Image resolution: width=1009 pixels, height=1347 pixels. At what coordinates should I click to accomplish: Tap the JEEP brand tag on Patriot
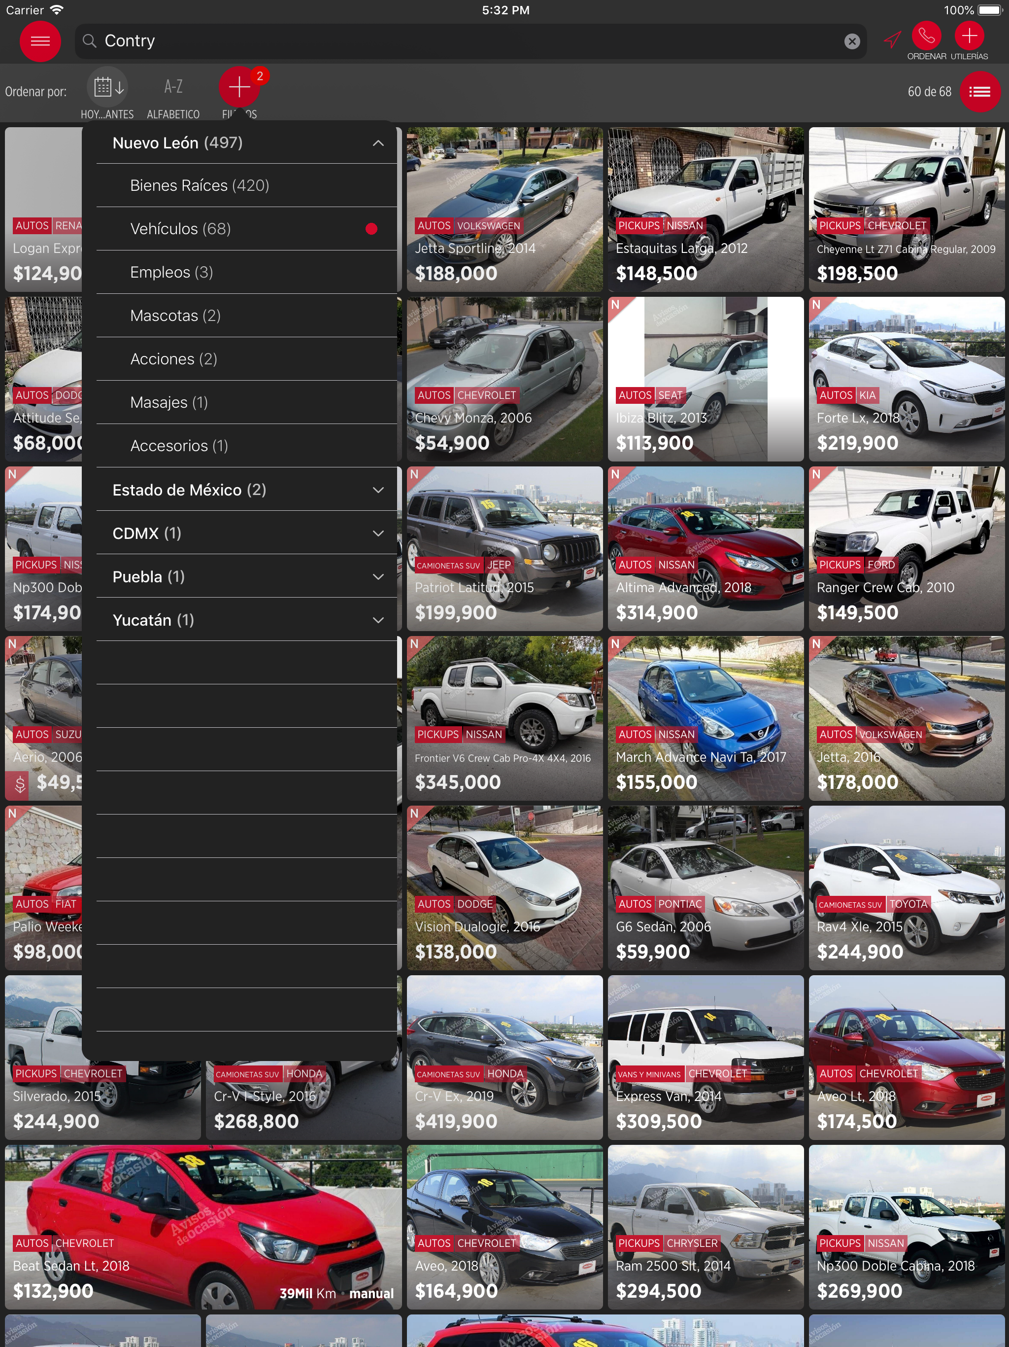pos(499,565)
